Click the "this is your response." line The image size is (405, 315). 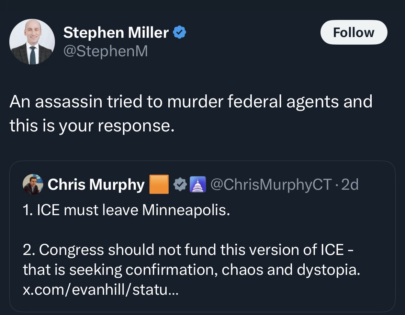(92, 126)
